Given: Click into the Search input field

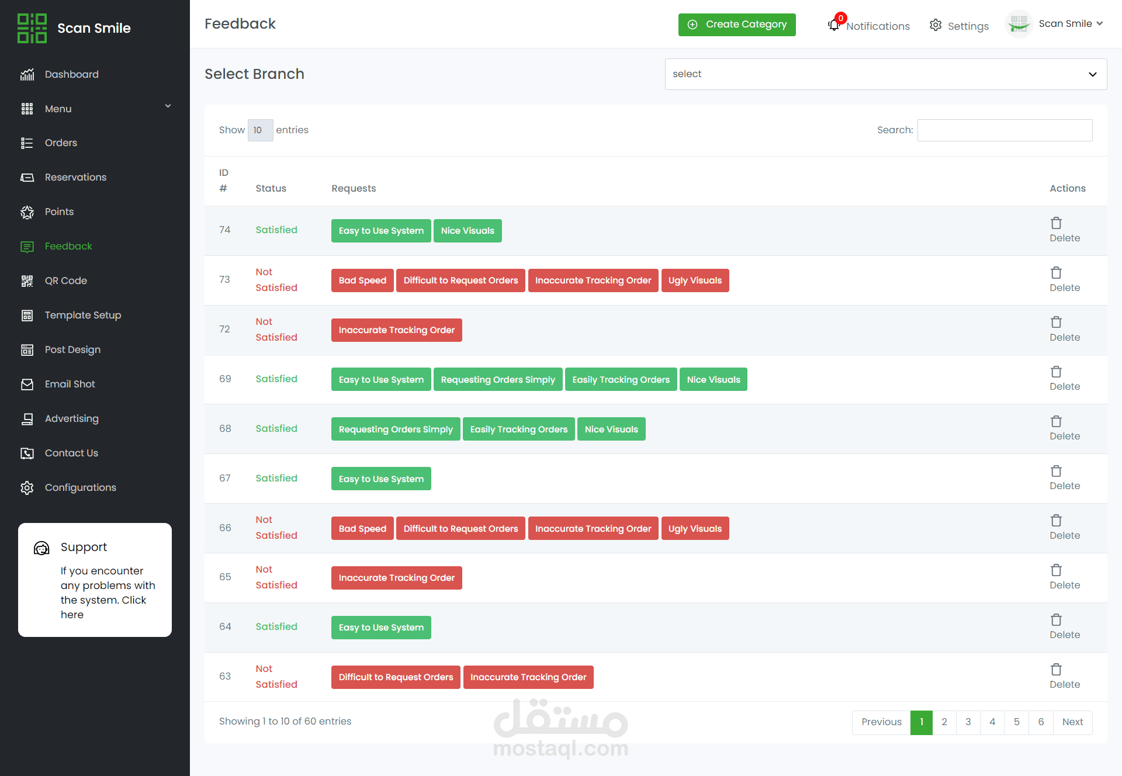Looking at the screenshot, I should [1004, 130].
